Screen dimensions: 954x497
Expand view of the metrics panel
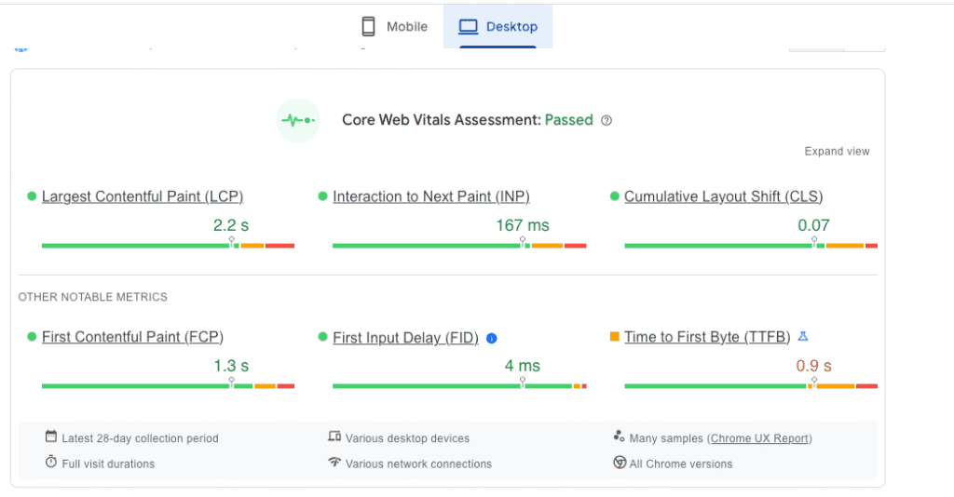(837, 152)
